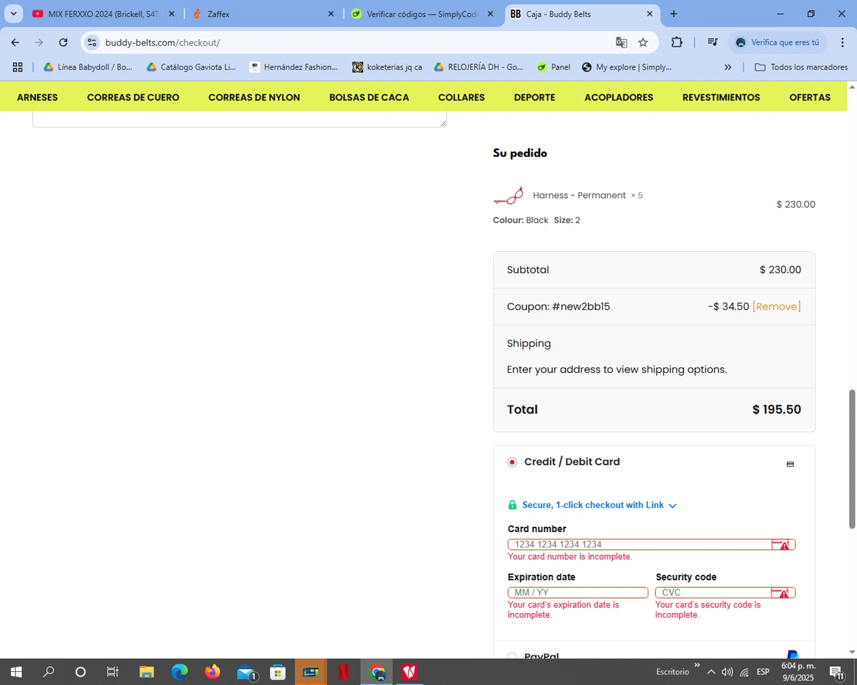The height and width of the screenshot is (685, 857).
Task: Remove the #new2bb15 coupon
Action: [x=776, y=307]
